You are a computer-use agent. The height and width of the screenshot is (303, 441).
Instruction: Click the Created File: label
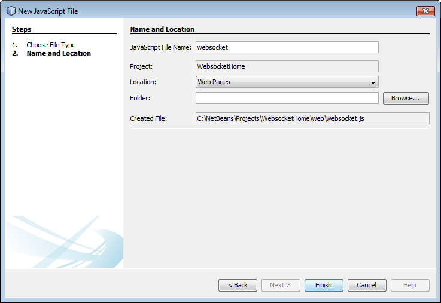[x=148, y=118]
